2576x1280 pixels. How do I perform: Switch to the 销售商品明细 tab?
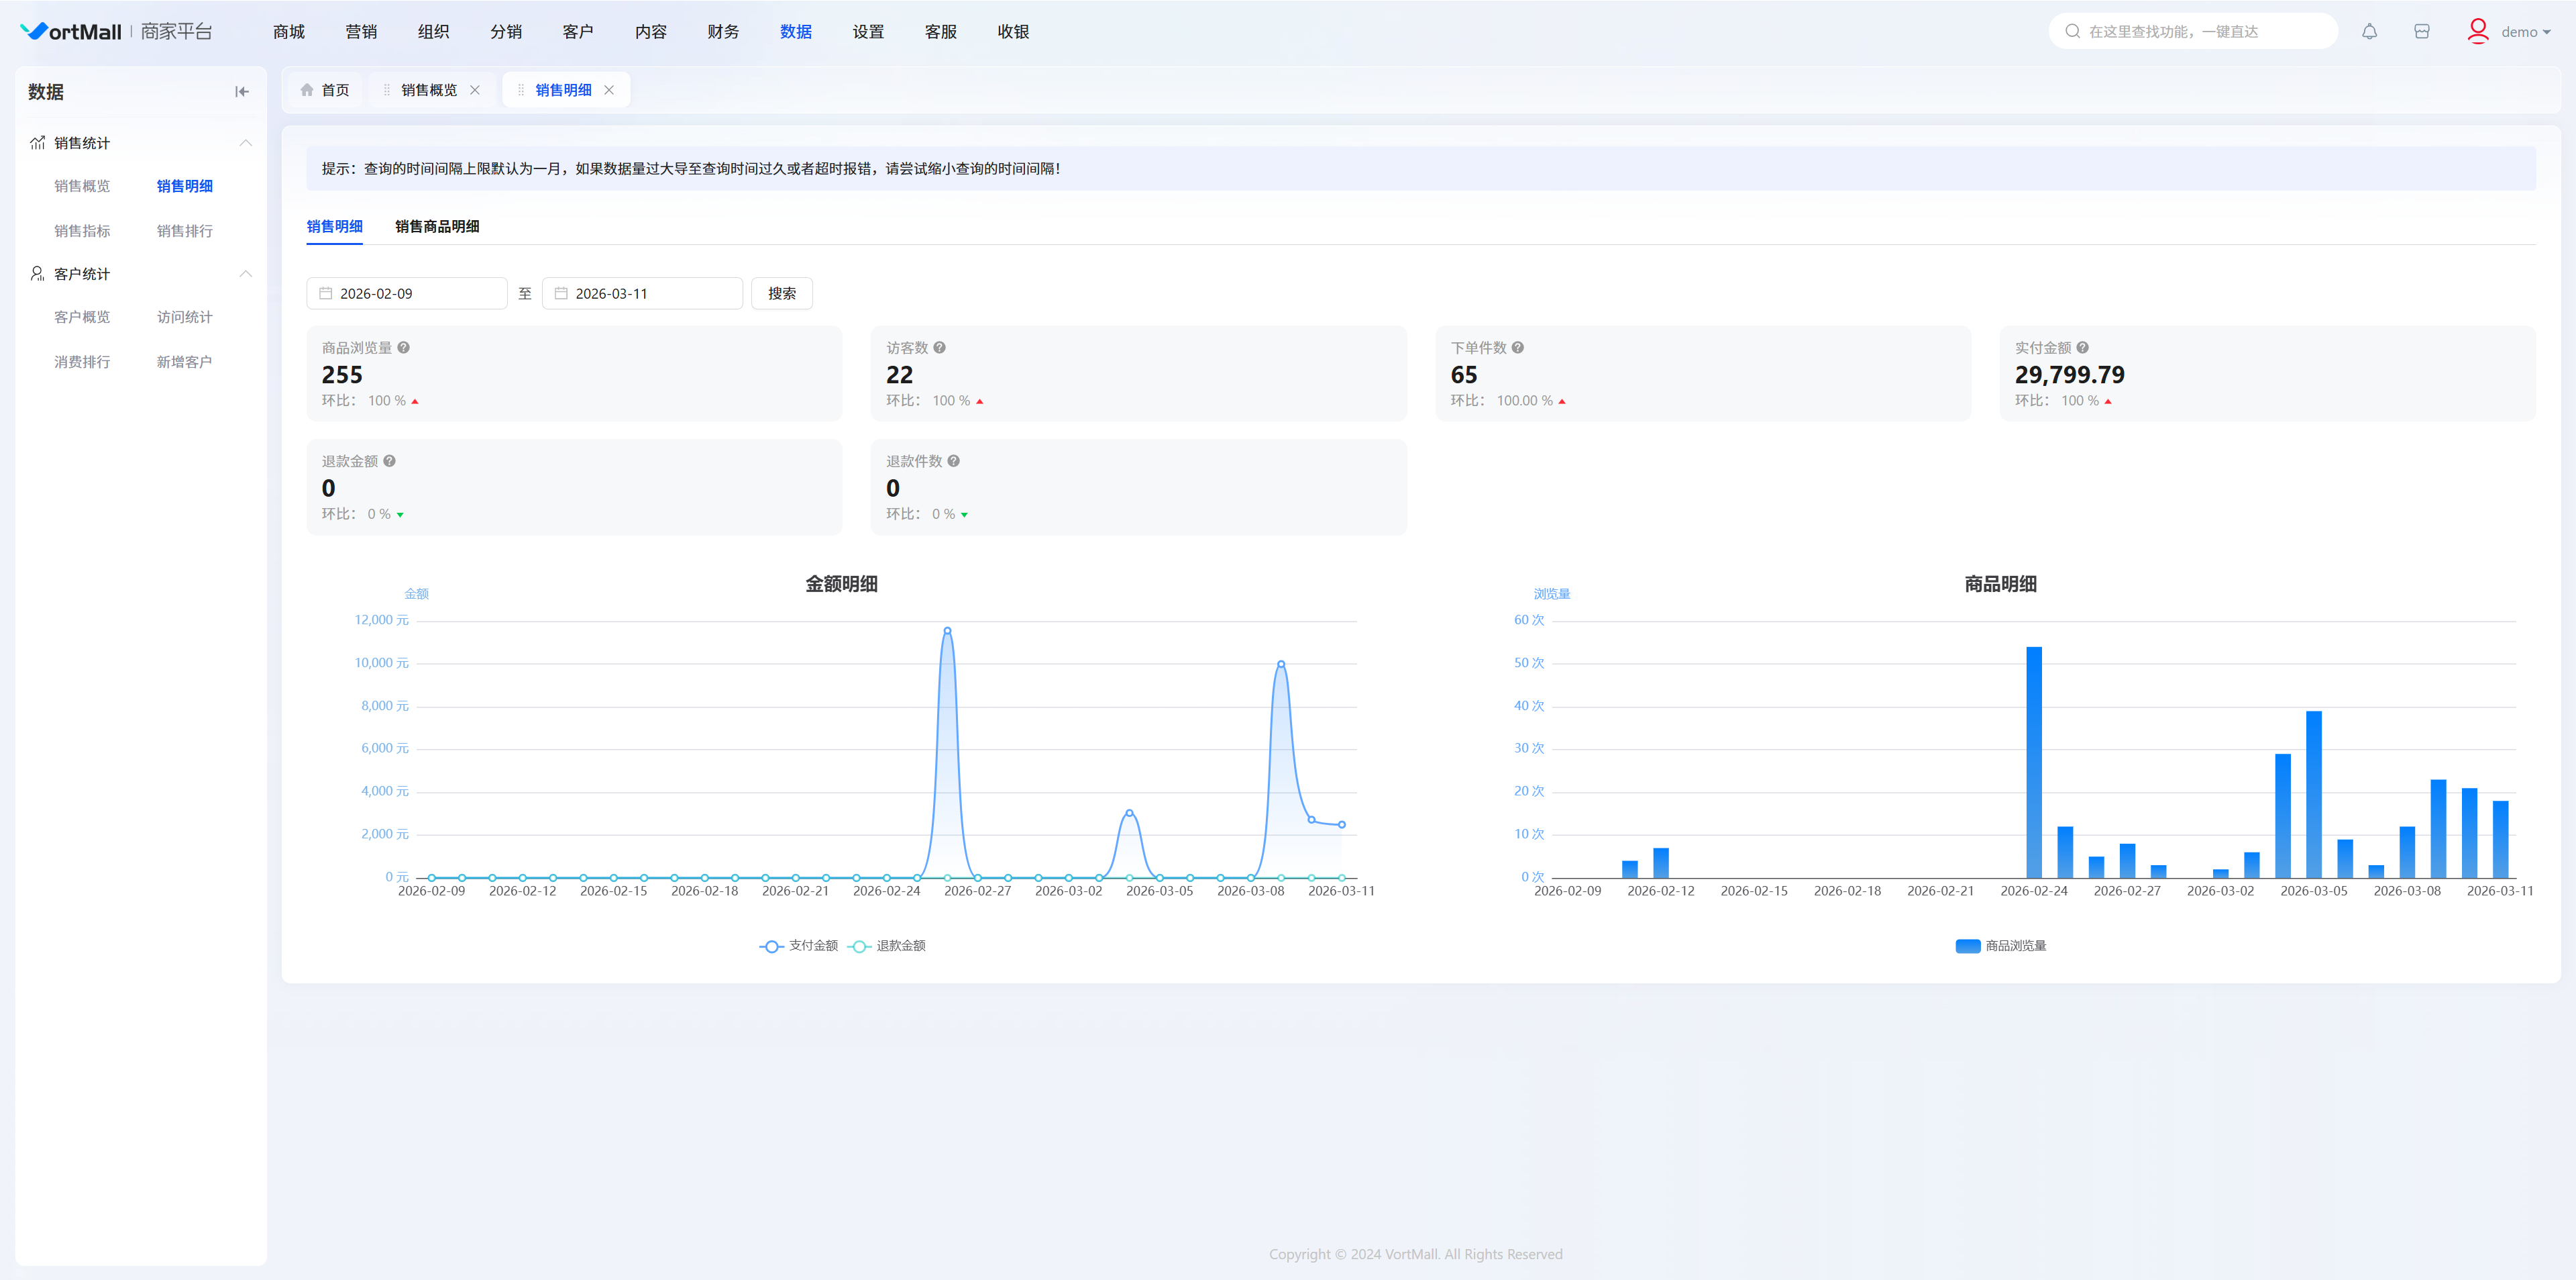437,226
